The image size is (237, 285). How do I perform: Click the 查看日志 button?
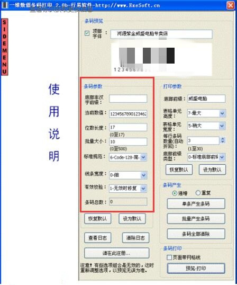pos(98,238)
